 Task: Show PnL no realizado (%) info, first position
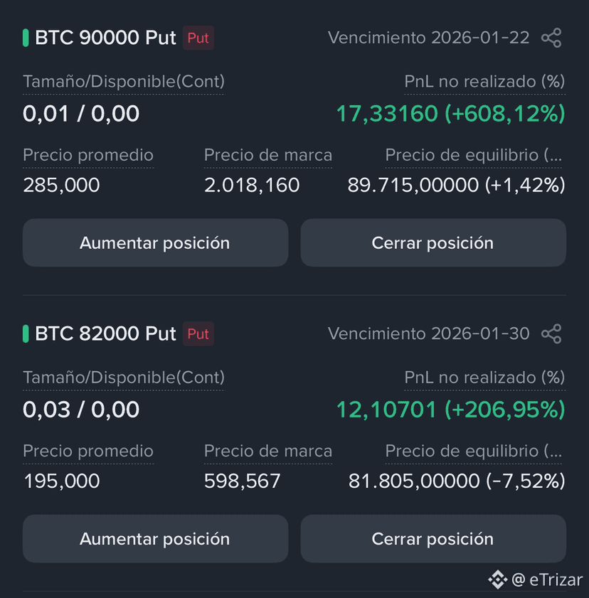pyautogui.click(x=484, y=82)
